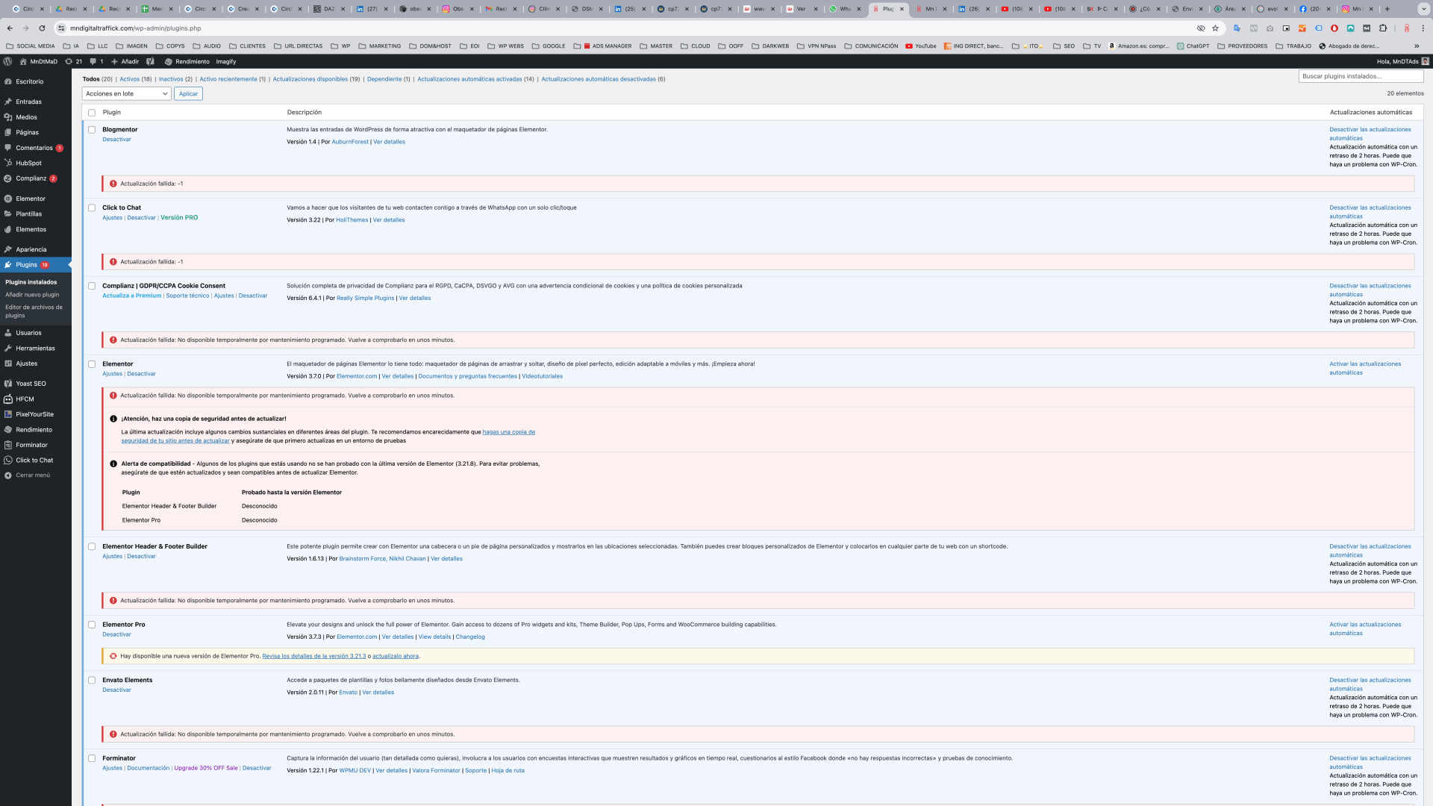The width and height of the screenshot is (1433, 806).
Task: Open a new browser tab with plus button
Action: pyautogui.click(x=1387, y=9)
